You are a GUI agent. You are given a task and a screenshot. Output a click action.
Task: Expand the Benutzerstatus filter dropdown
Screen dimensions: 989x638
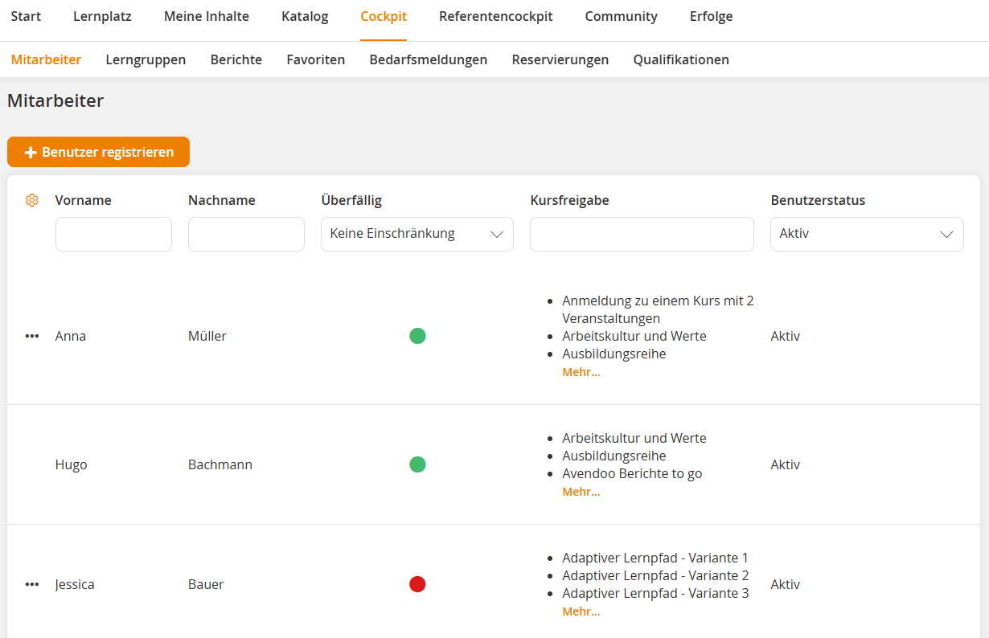tap(866, 234)
